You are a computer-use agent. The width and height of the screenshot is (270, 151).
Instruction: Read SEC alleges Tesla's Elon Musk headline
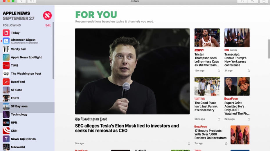click(127, 128)
